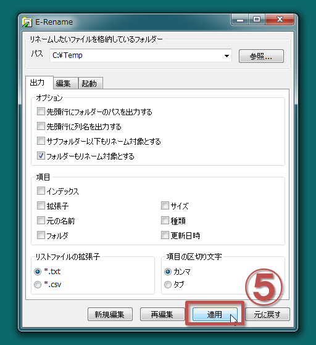316x345 pixels.
Task: Enable サブフォルダー以下もリネーム対象とする checkbox
Action: tap(41, 141)
